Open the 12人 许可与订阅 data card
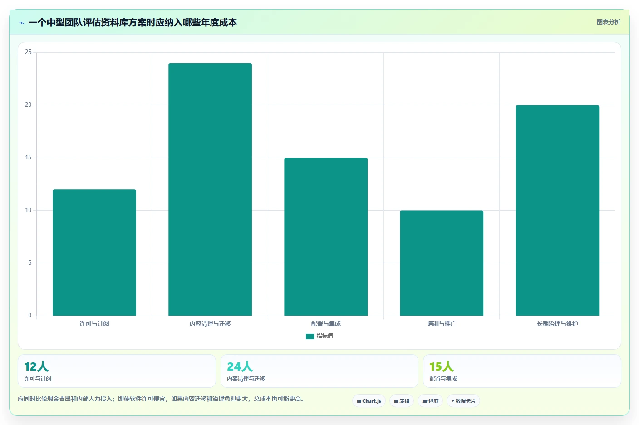 [x=117, y=371]
